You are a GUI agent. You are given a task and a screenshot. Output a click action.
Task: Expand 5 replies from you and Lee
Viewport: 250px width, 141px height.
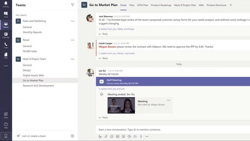pyautogui.click(x=112, y=89)
